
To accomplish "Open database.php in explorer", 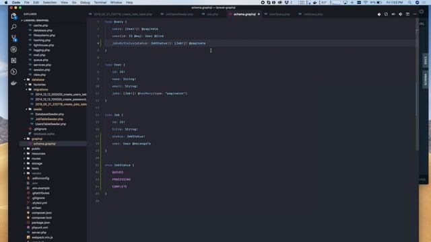I will click(42, 30).
